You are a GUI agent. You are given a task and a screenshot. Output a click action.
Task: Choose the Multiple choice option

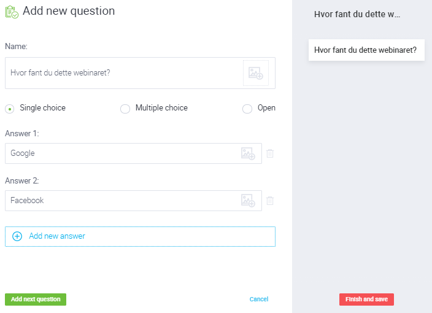[x=125, y=109]
